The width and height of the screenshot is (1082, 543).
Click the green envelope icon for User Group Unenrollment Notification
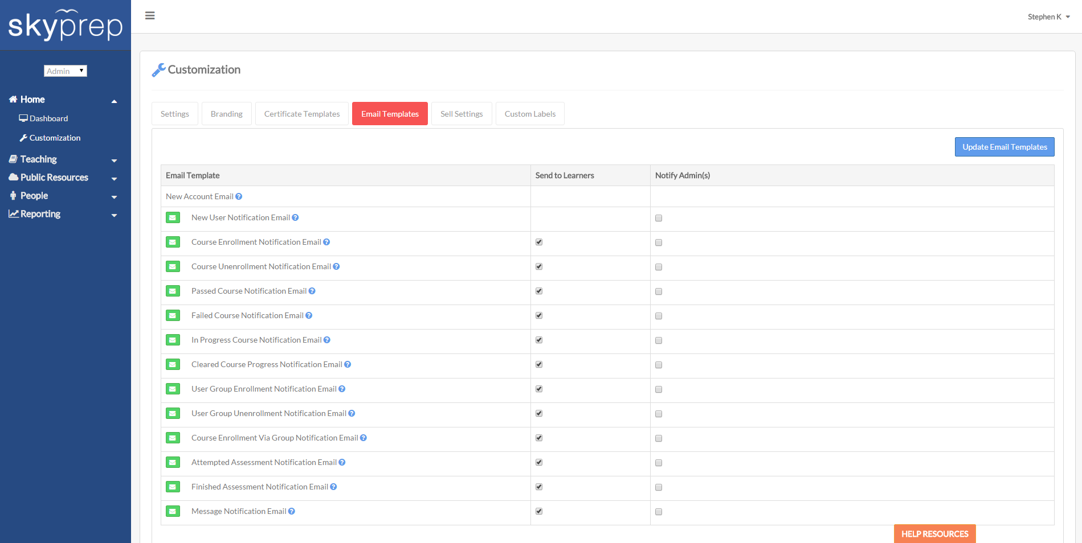[x=173, y=413]
